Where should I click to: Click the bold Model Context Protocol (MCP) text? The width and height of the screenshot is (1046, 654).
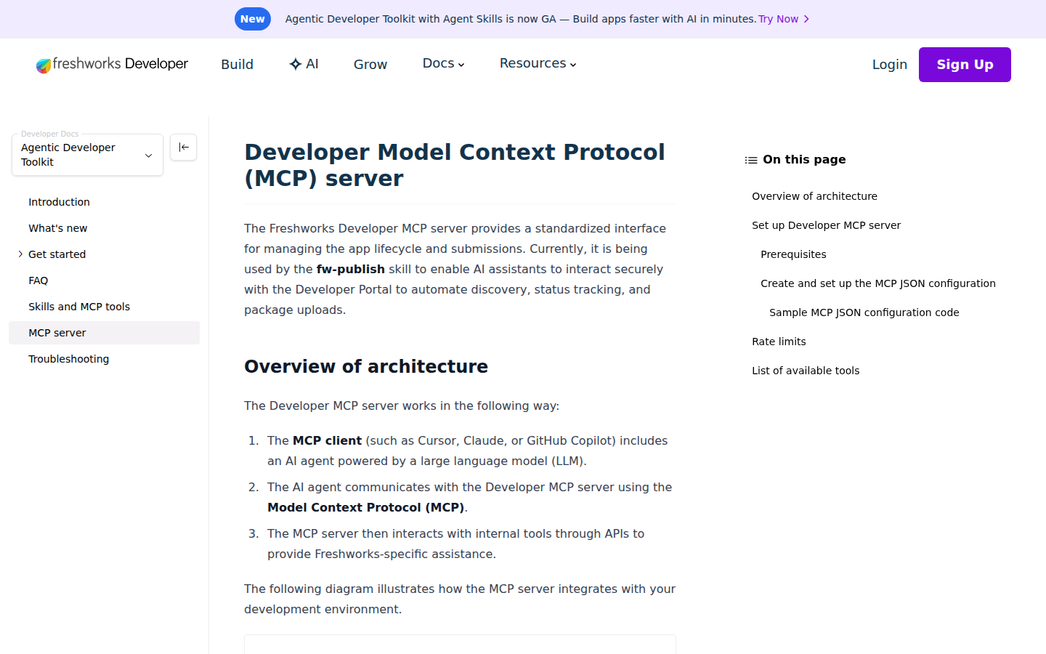pyautogui.click(x=365, y=507)
